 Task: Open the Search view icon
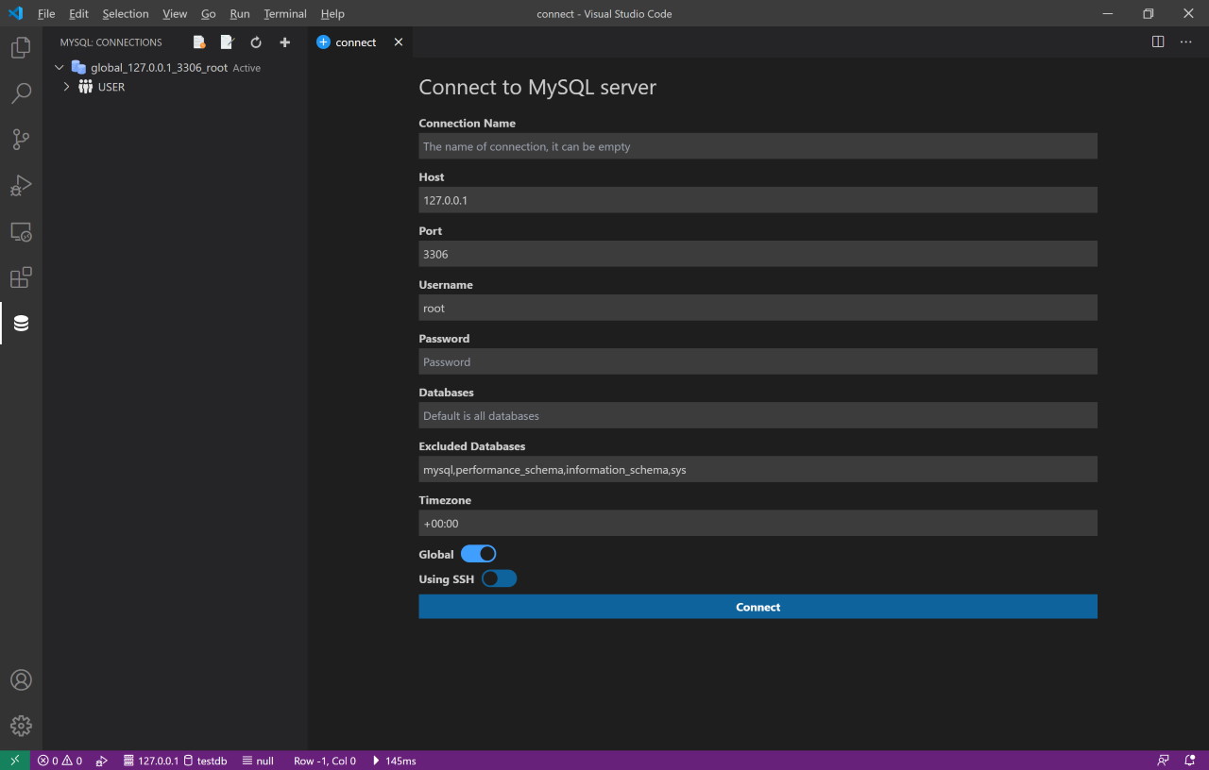[x=21, y=93]
